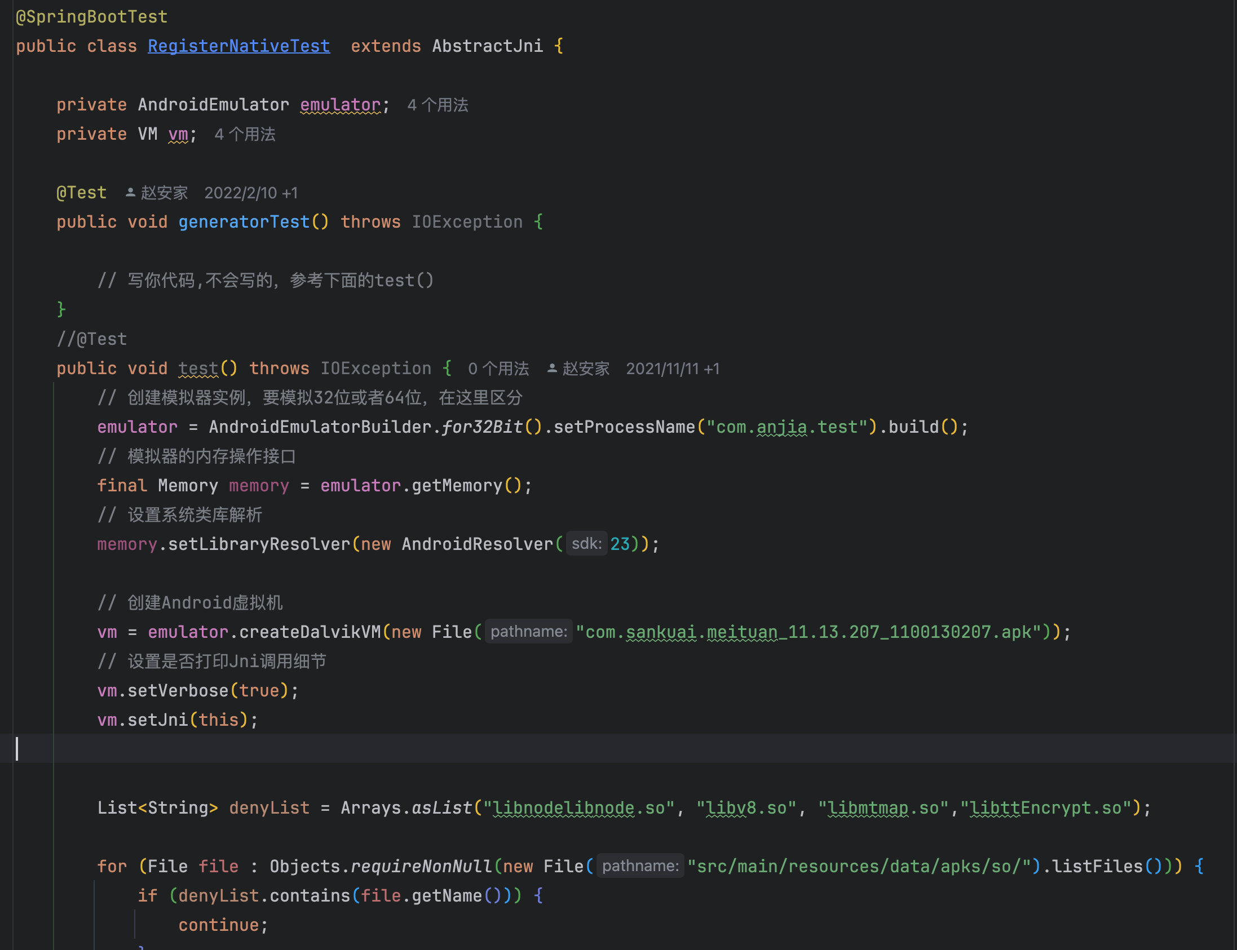This screenshot has height=950, width=1237.
Task: Click the @SpringBootTest annotation
Action: click(x=92, y=17)
